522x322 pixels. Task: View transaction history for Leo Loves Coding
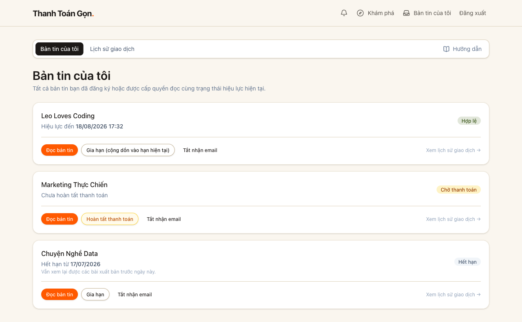pos(453,150)
